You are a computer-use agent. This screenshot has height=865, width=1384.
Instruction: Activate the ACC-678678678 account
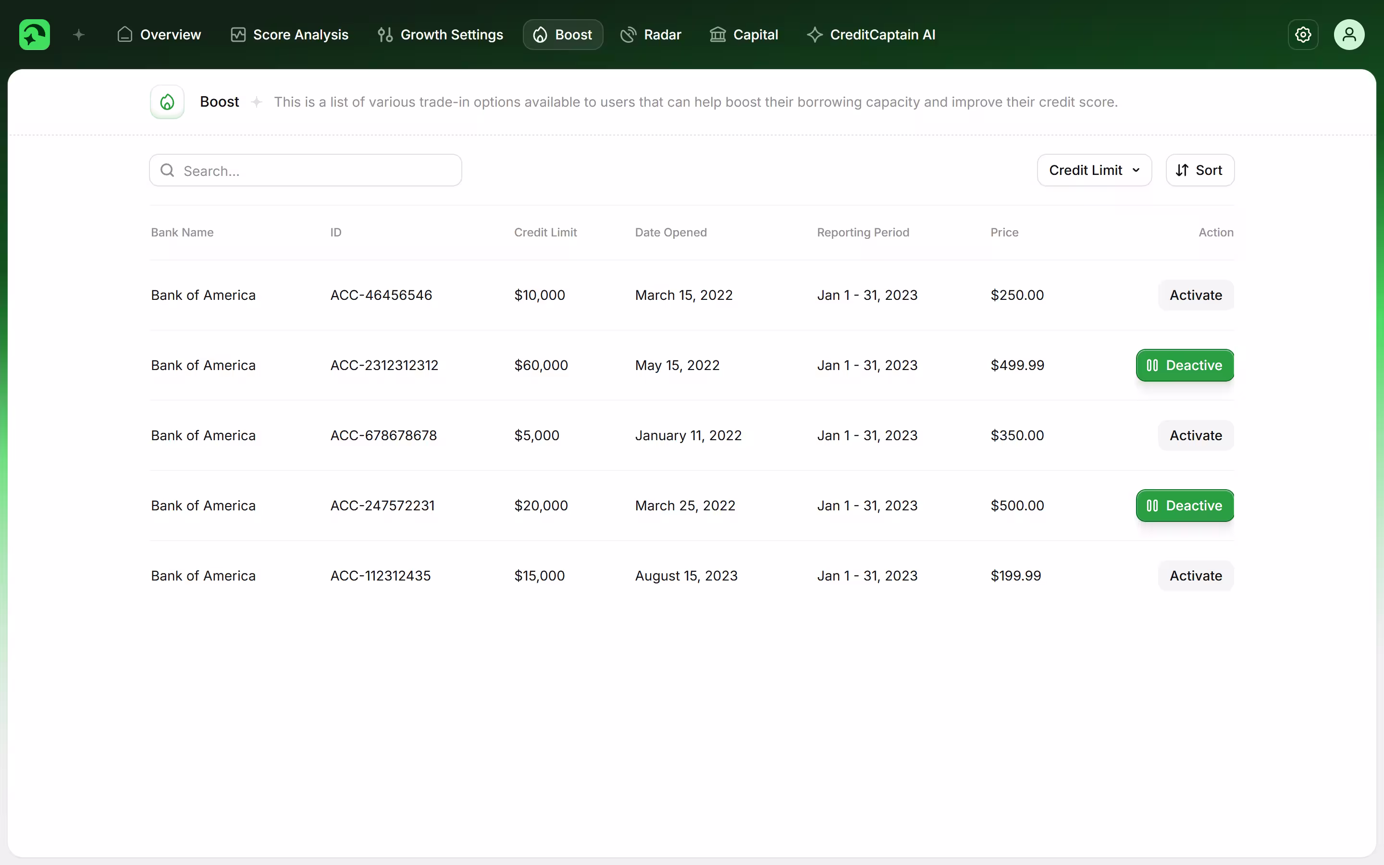click(1196, 435)
